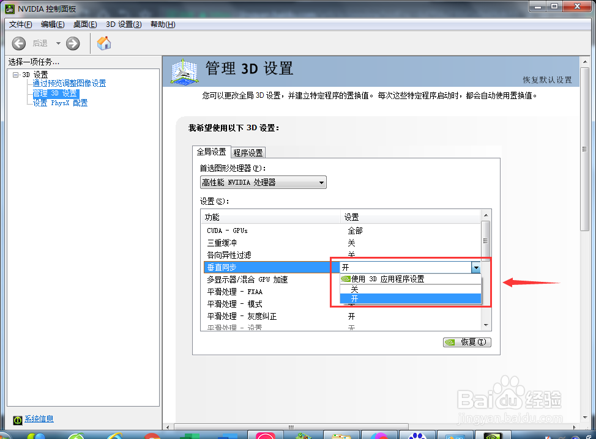Image resolution: width=596 pixels, height=439 pixels.
Task: Select the 三重缓冲 row
Action: (x=341, y=243)
